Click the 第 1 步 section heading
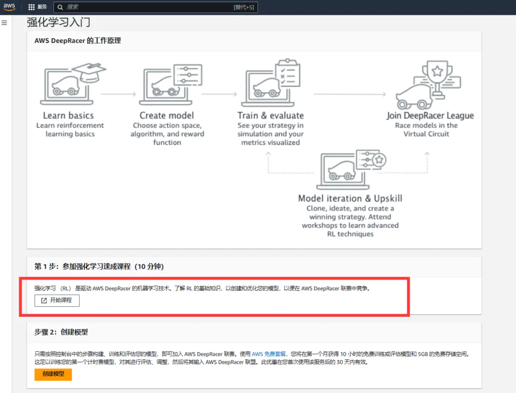The height and width of the screenshot is (393, 516). click(x=99, y=267)
